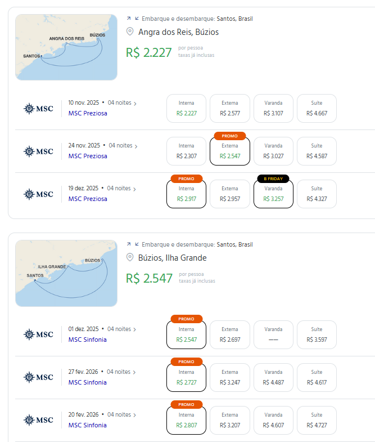
Task: Select promo Externa cabin R$ 2.547
Action: point(229,151)
